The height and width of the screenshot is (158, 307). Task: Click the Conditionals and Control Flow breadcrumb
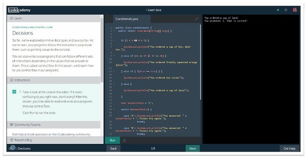[32, 27]
